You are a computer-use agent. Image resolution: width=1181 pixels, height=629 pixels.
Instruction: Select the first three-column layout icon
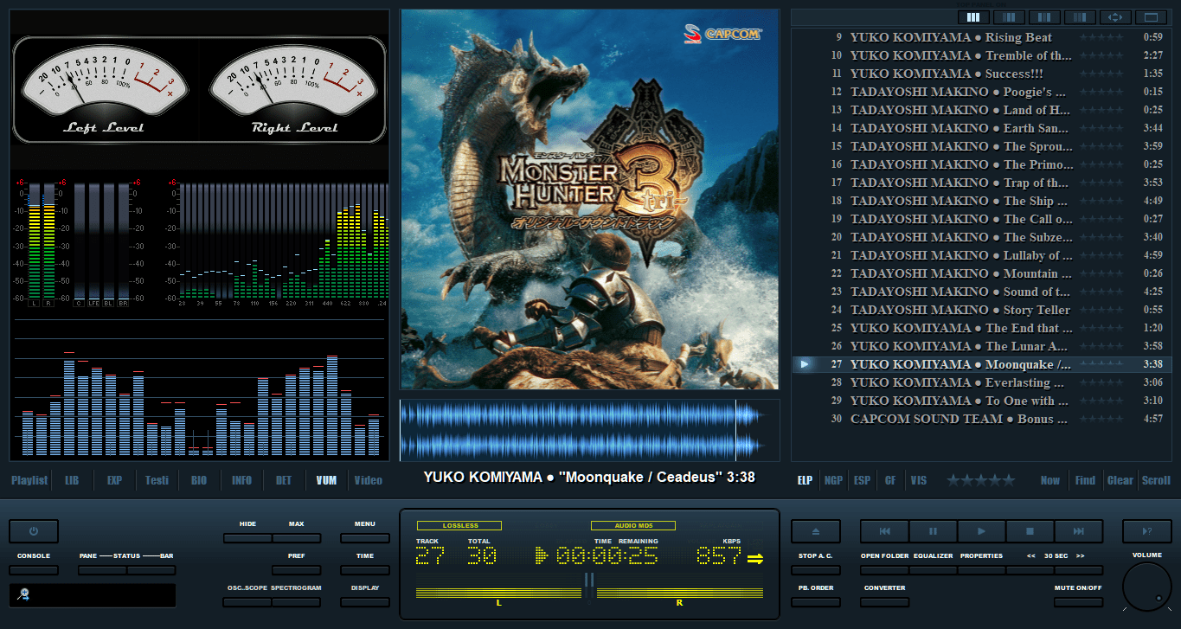coord(973,16)
